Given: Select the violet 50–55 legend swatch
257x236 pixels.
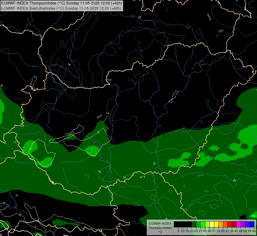Looking at the screenshot, I should 248,224.
